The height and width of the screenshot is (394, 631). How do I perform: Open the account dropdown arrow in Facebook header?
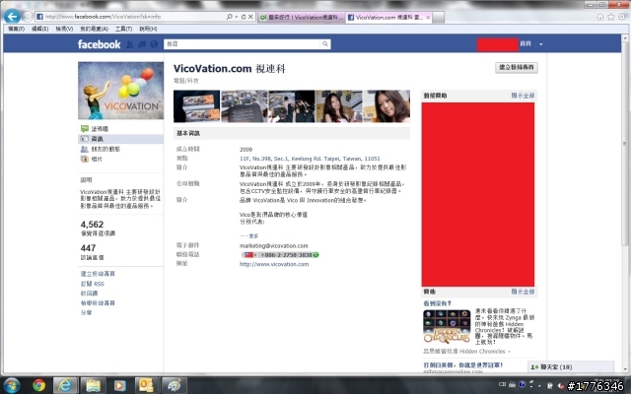pyautogui.click(x=541, y=44)
